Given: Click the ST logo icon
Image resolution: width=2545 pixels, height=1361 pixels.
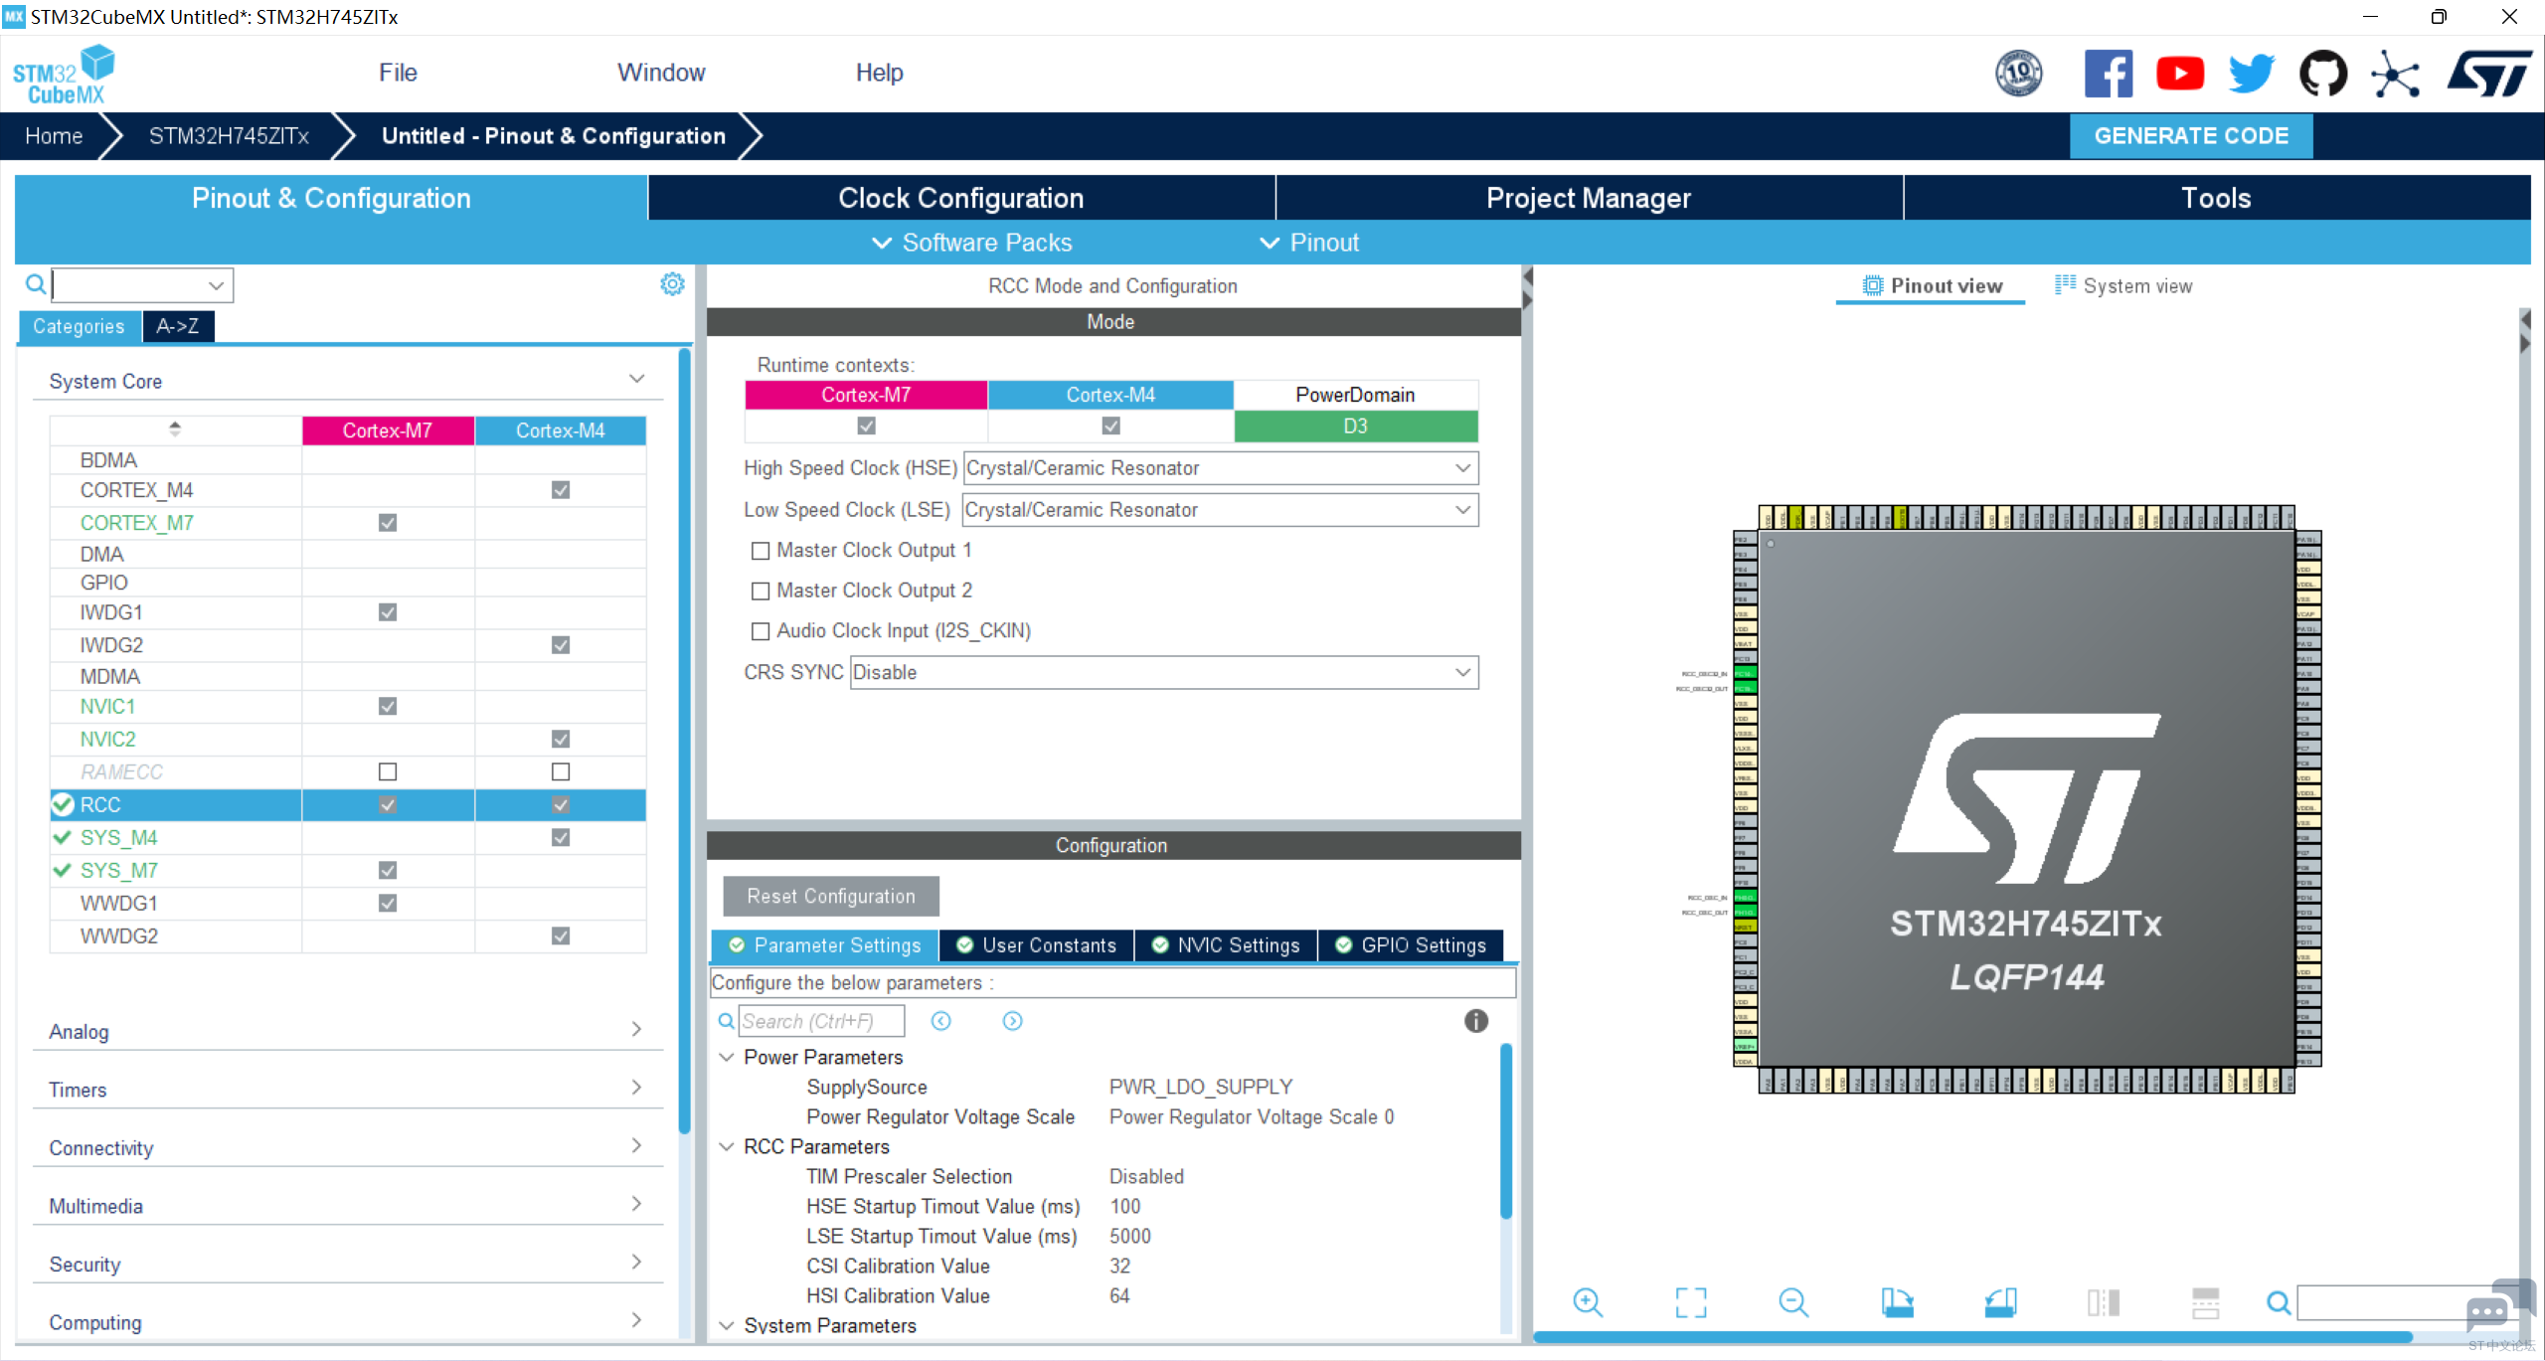Looking at the screenshot, I should 2489,74.
